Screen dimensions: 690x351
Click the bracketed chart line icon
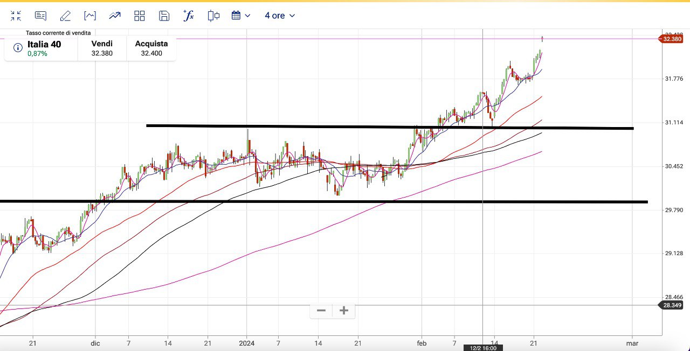tap(90, 16)
